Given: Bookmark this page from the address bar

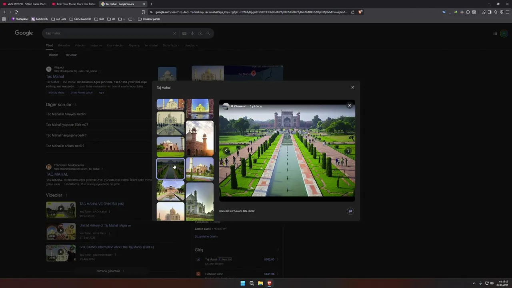Looking at the screenshot, I should point(143,12).
